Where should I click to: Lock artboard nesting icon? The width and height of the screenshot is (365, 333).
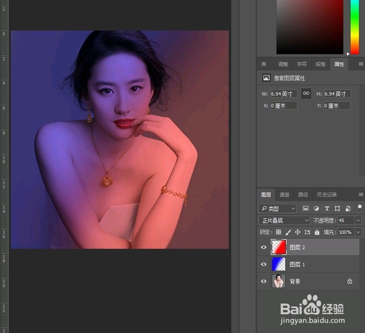pos(308,232)
